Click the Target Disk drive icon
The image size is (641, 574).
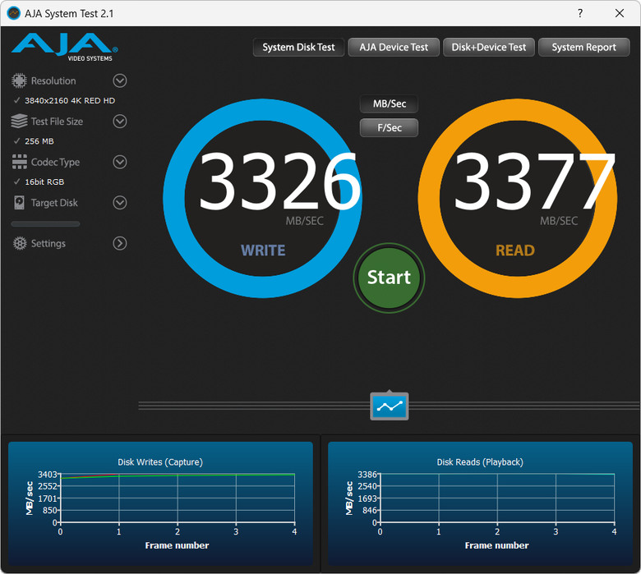tap(19, 203)
